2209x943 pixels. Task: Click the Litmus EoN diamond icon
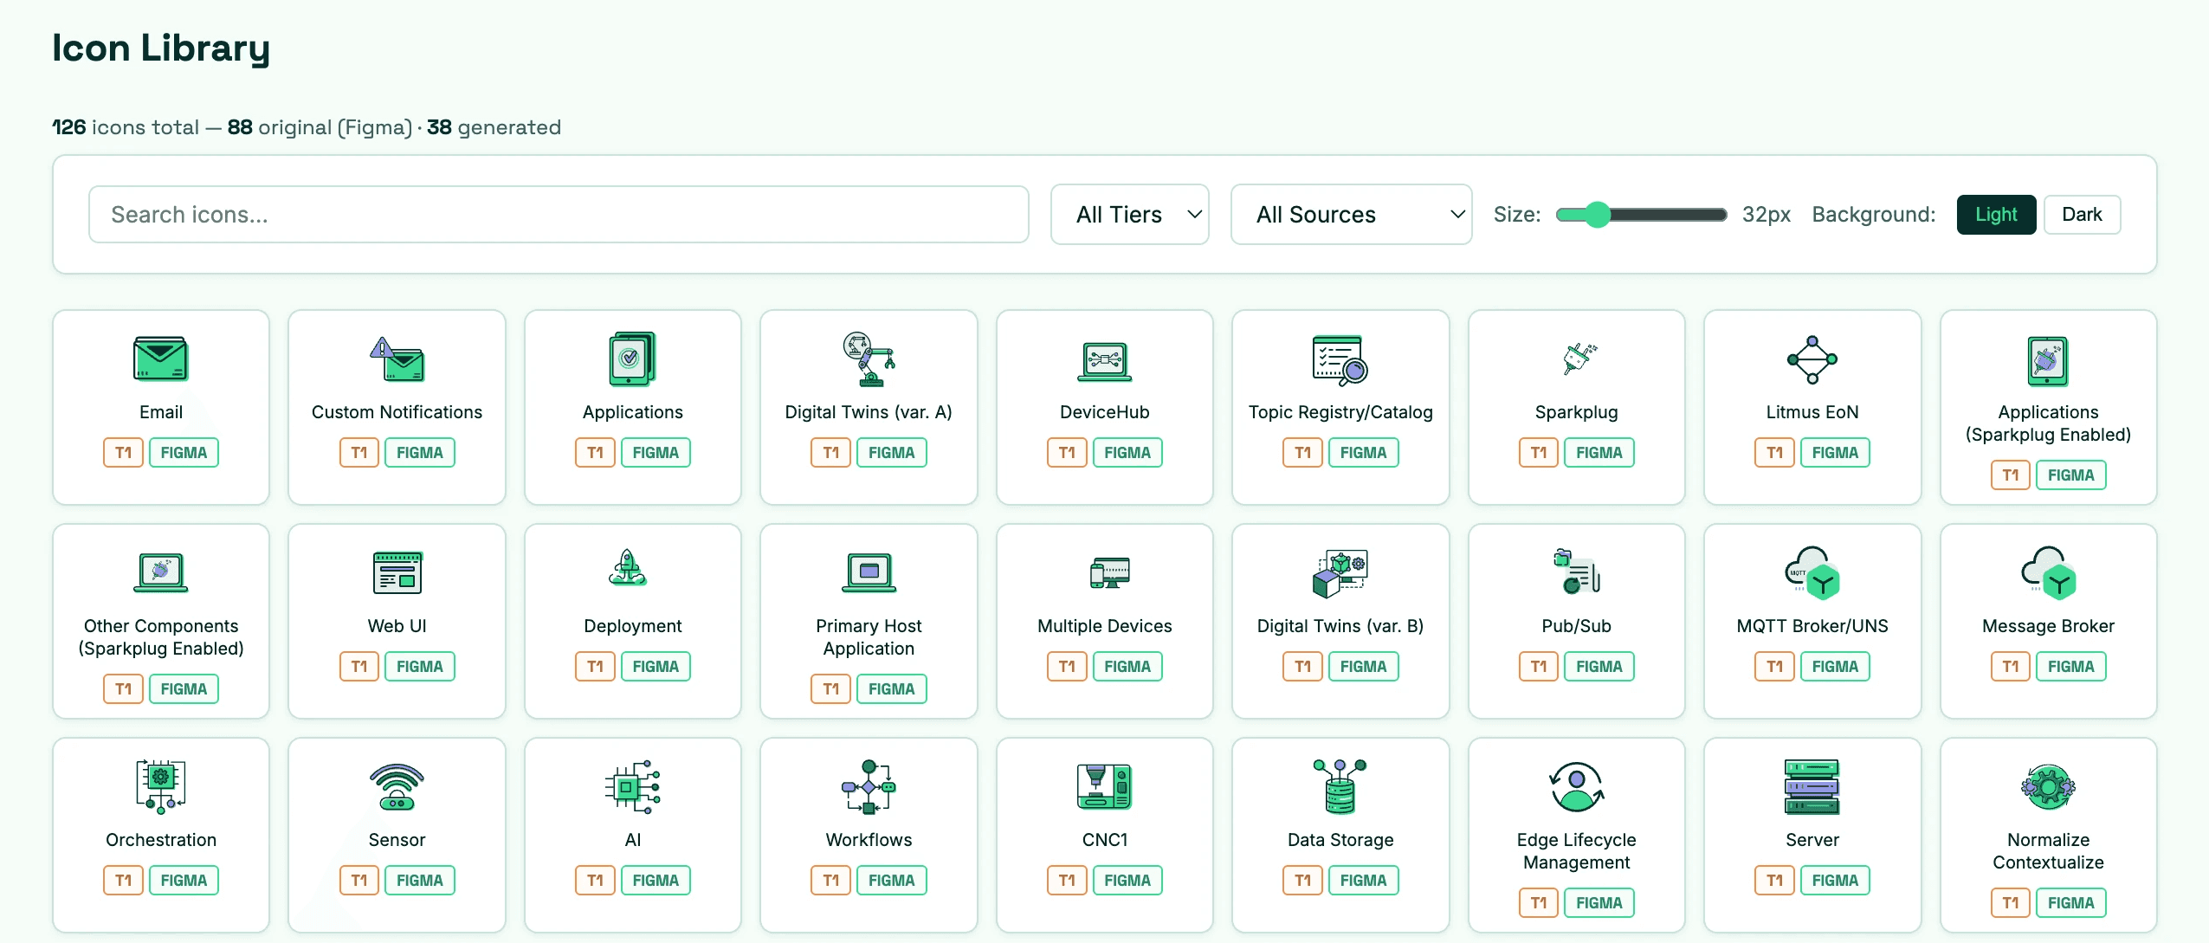(1812, 359)
